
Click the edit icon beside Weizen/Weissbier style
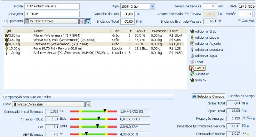point(88,104)
